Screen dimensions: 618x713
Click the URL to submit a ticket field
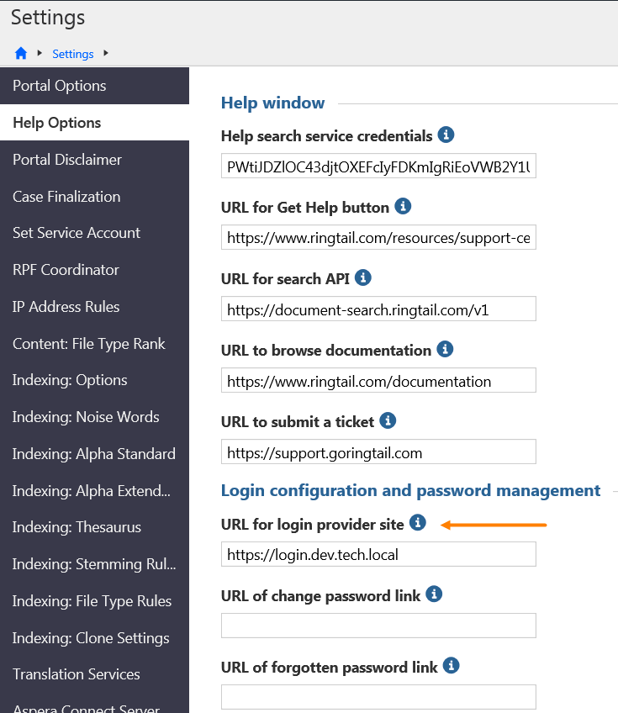pos(378,452)
